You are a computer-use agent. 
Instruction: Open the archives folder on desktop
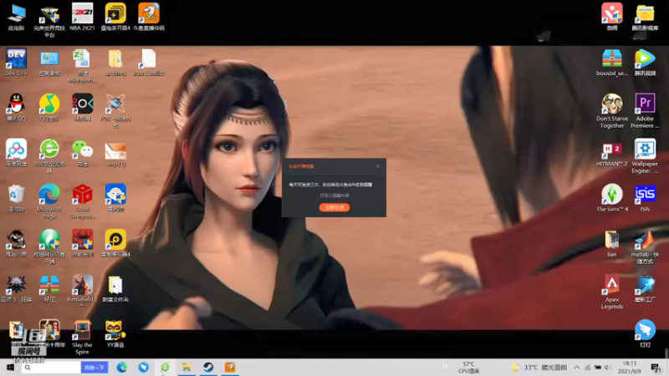coord(115,63)
